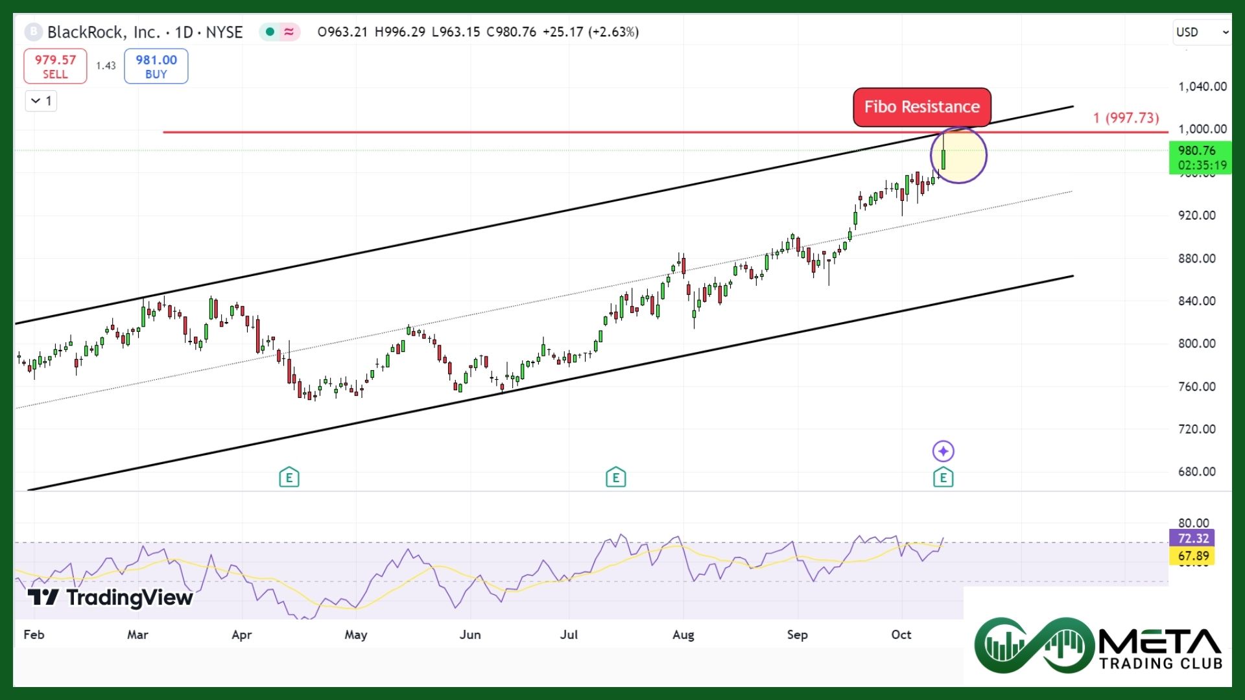The height and width of the screenshot is (700, 1245).
Task: Click the 979.57 SELL button
Action: tap(55, 66)
